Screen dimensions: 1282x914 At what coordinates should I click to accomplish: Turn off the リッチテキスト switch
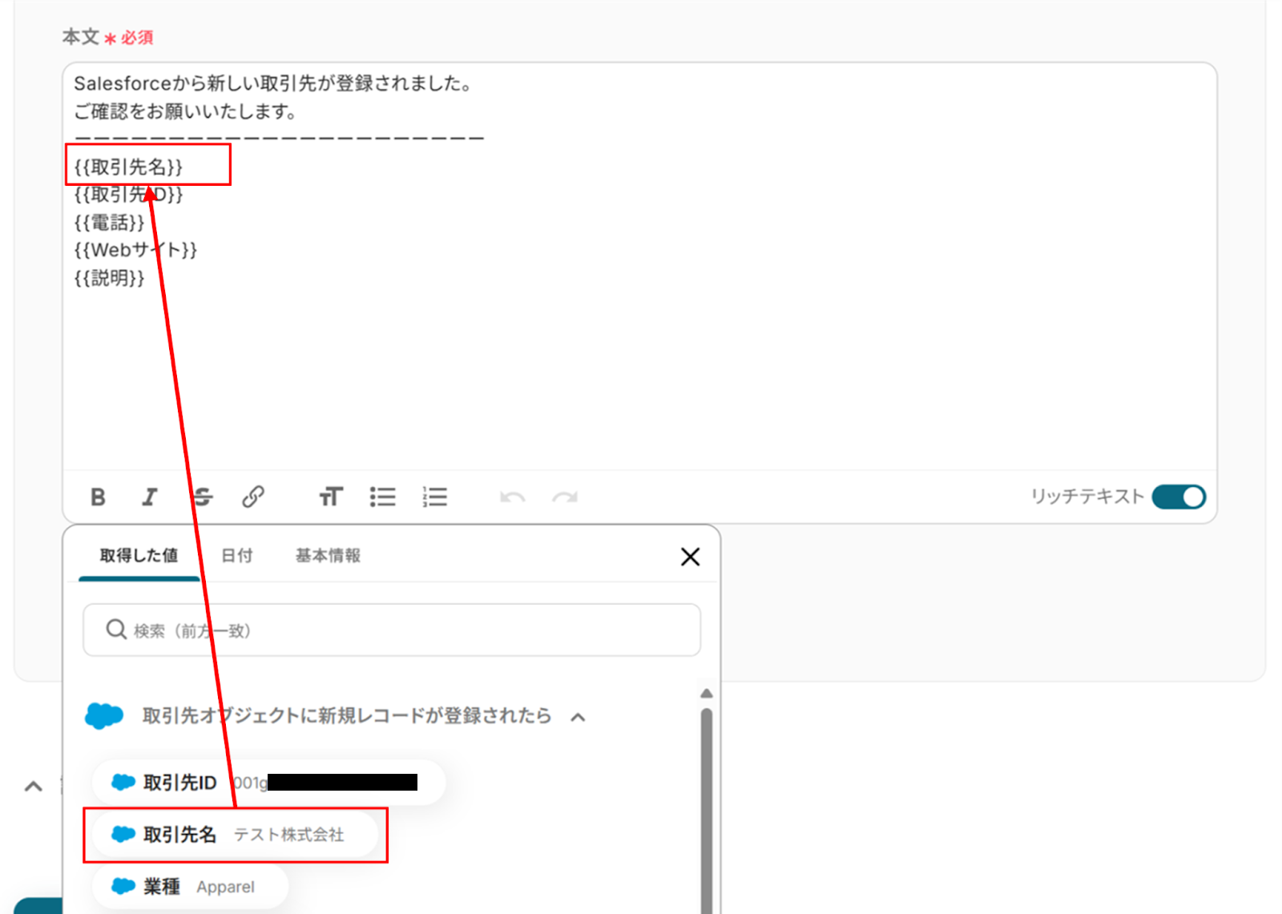point(1179,497)
